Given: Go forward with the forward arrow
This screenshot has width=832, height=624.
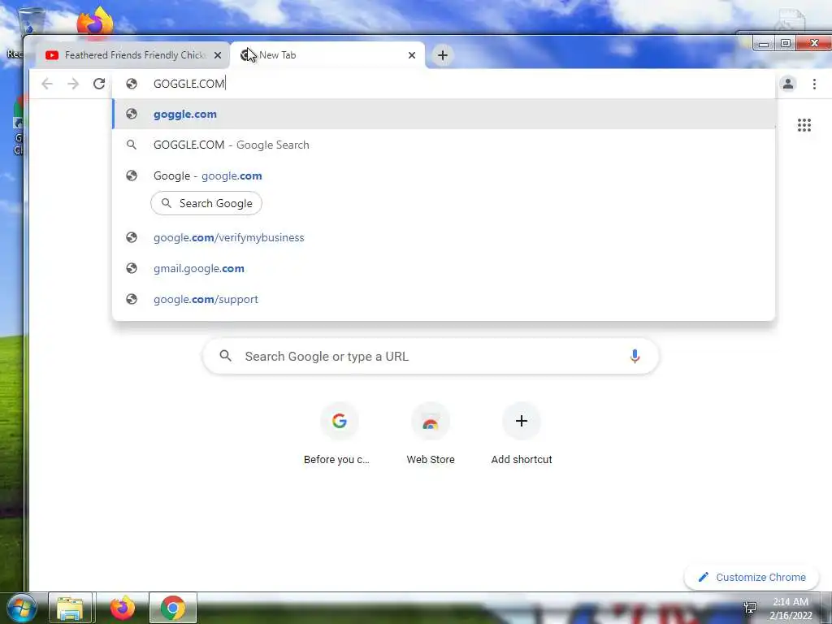Looking at the screenshot, I should tap(73, 84).
